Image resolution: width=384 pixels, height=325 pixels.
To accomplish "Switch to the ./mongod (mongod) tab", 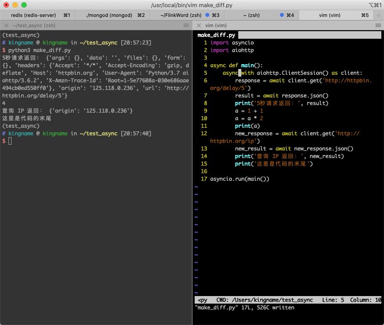I will pos(112,15).
